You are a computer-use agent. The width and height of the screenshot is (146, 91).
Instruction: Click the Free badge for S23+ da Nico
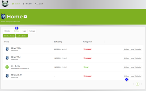[86, 67]
